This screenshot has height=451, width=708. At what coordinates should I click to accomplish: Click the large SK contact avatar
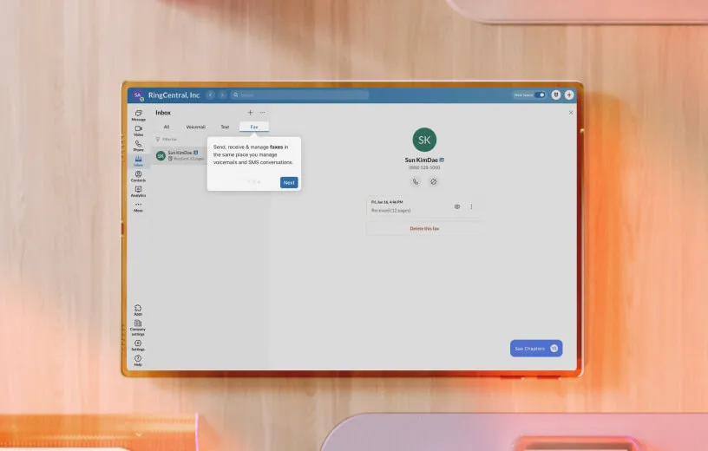point(424,140)
